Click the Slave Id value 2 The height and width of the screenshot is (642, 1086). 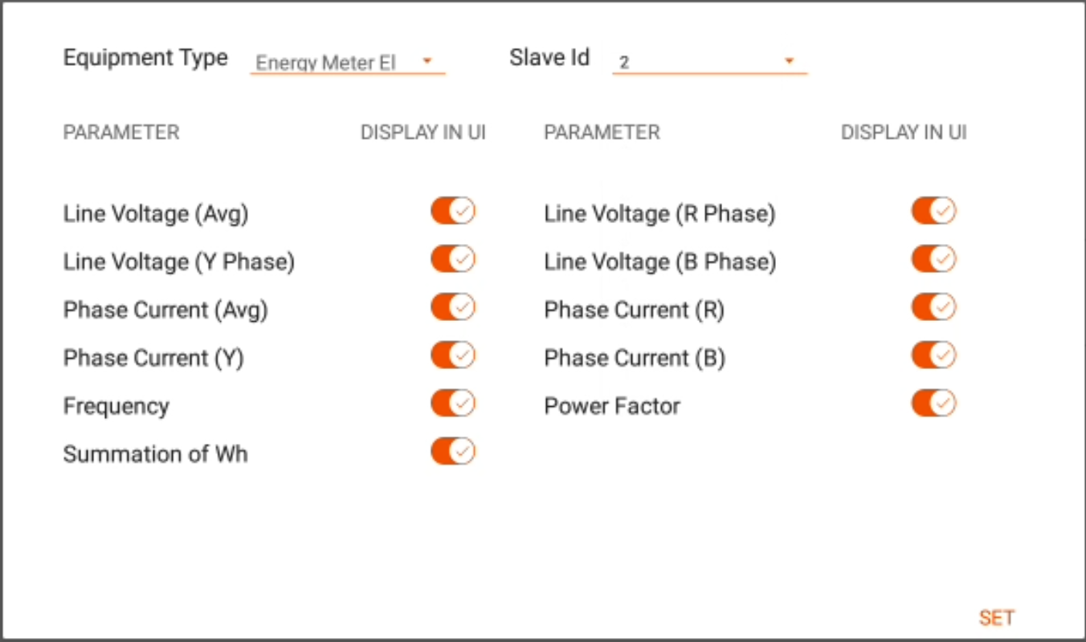point(624,63)
